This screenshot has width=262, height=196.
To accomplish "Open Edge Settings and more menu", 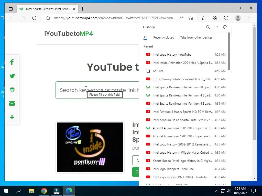I will click(x=250, y=18).
